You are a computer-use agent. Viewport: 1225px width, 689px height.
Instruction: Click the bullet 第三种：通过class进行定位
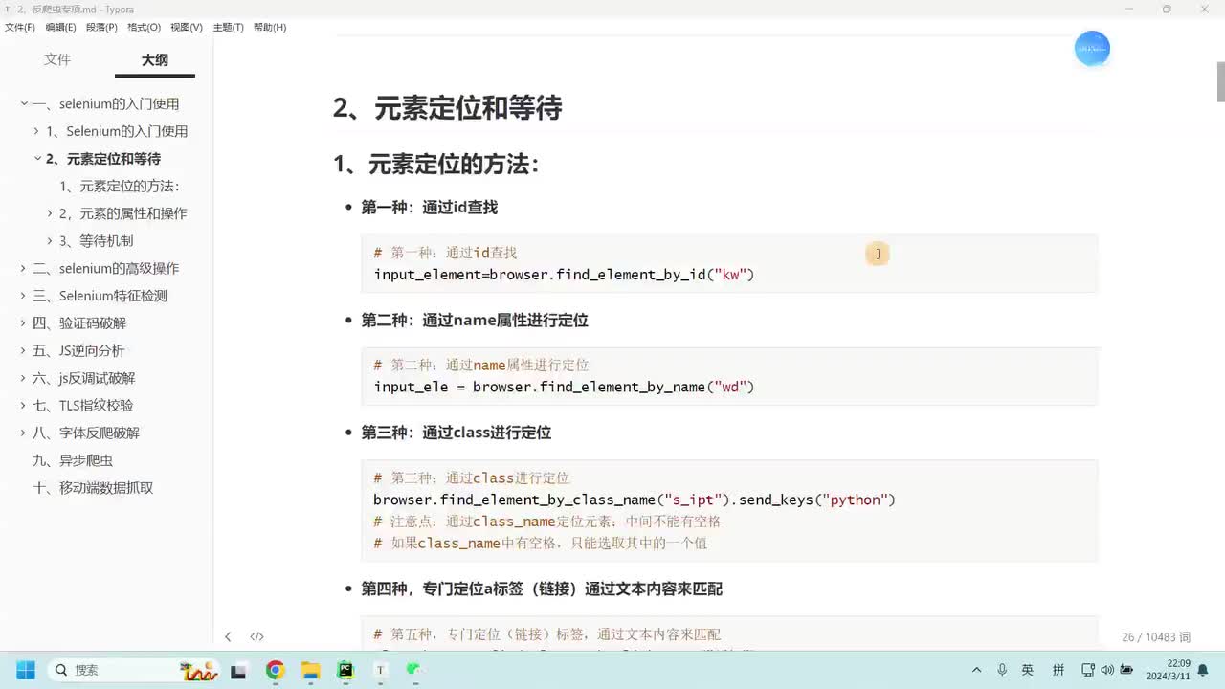(456, 433)
